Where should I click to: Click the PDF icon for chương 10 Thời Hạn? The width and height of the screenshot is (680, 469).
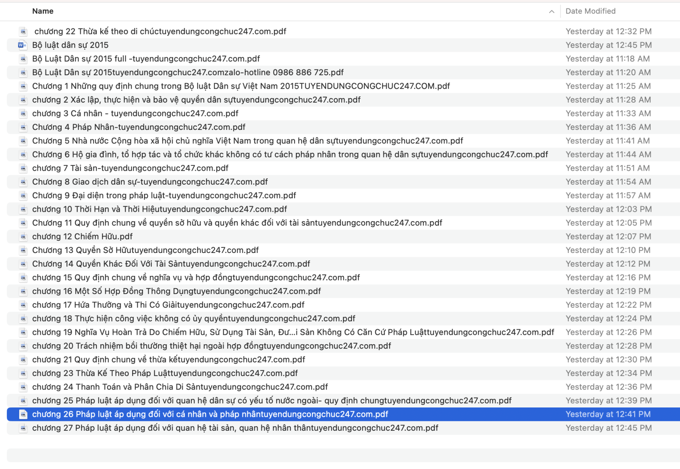23,209
